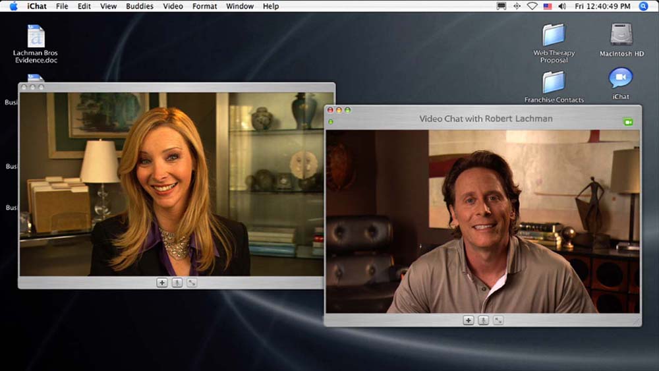Open the Apple menu

coord(13,6)
